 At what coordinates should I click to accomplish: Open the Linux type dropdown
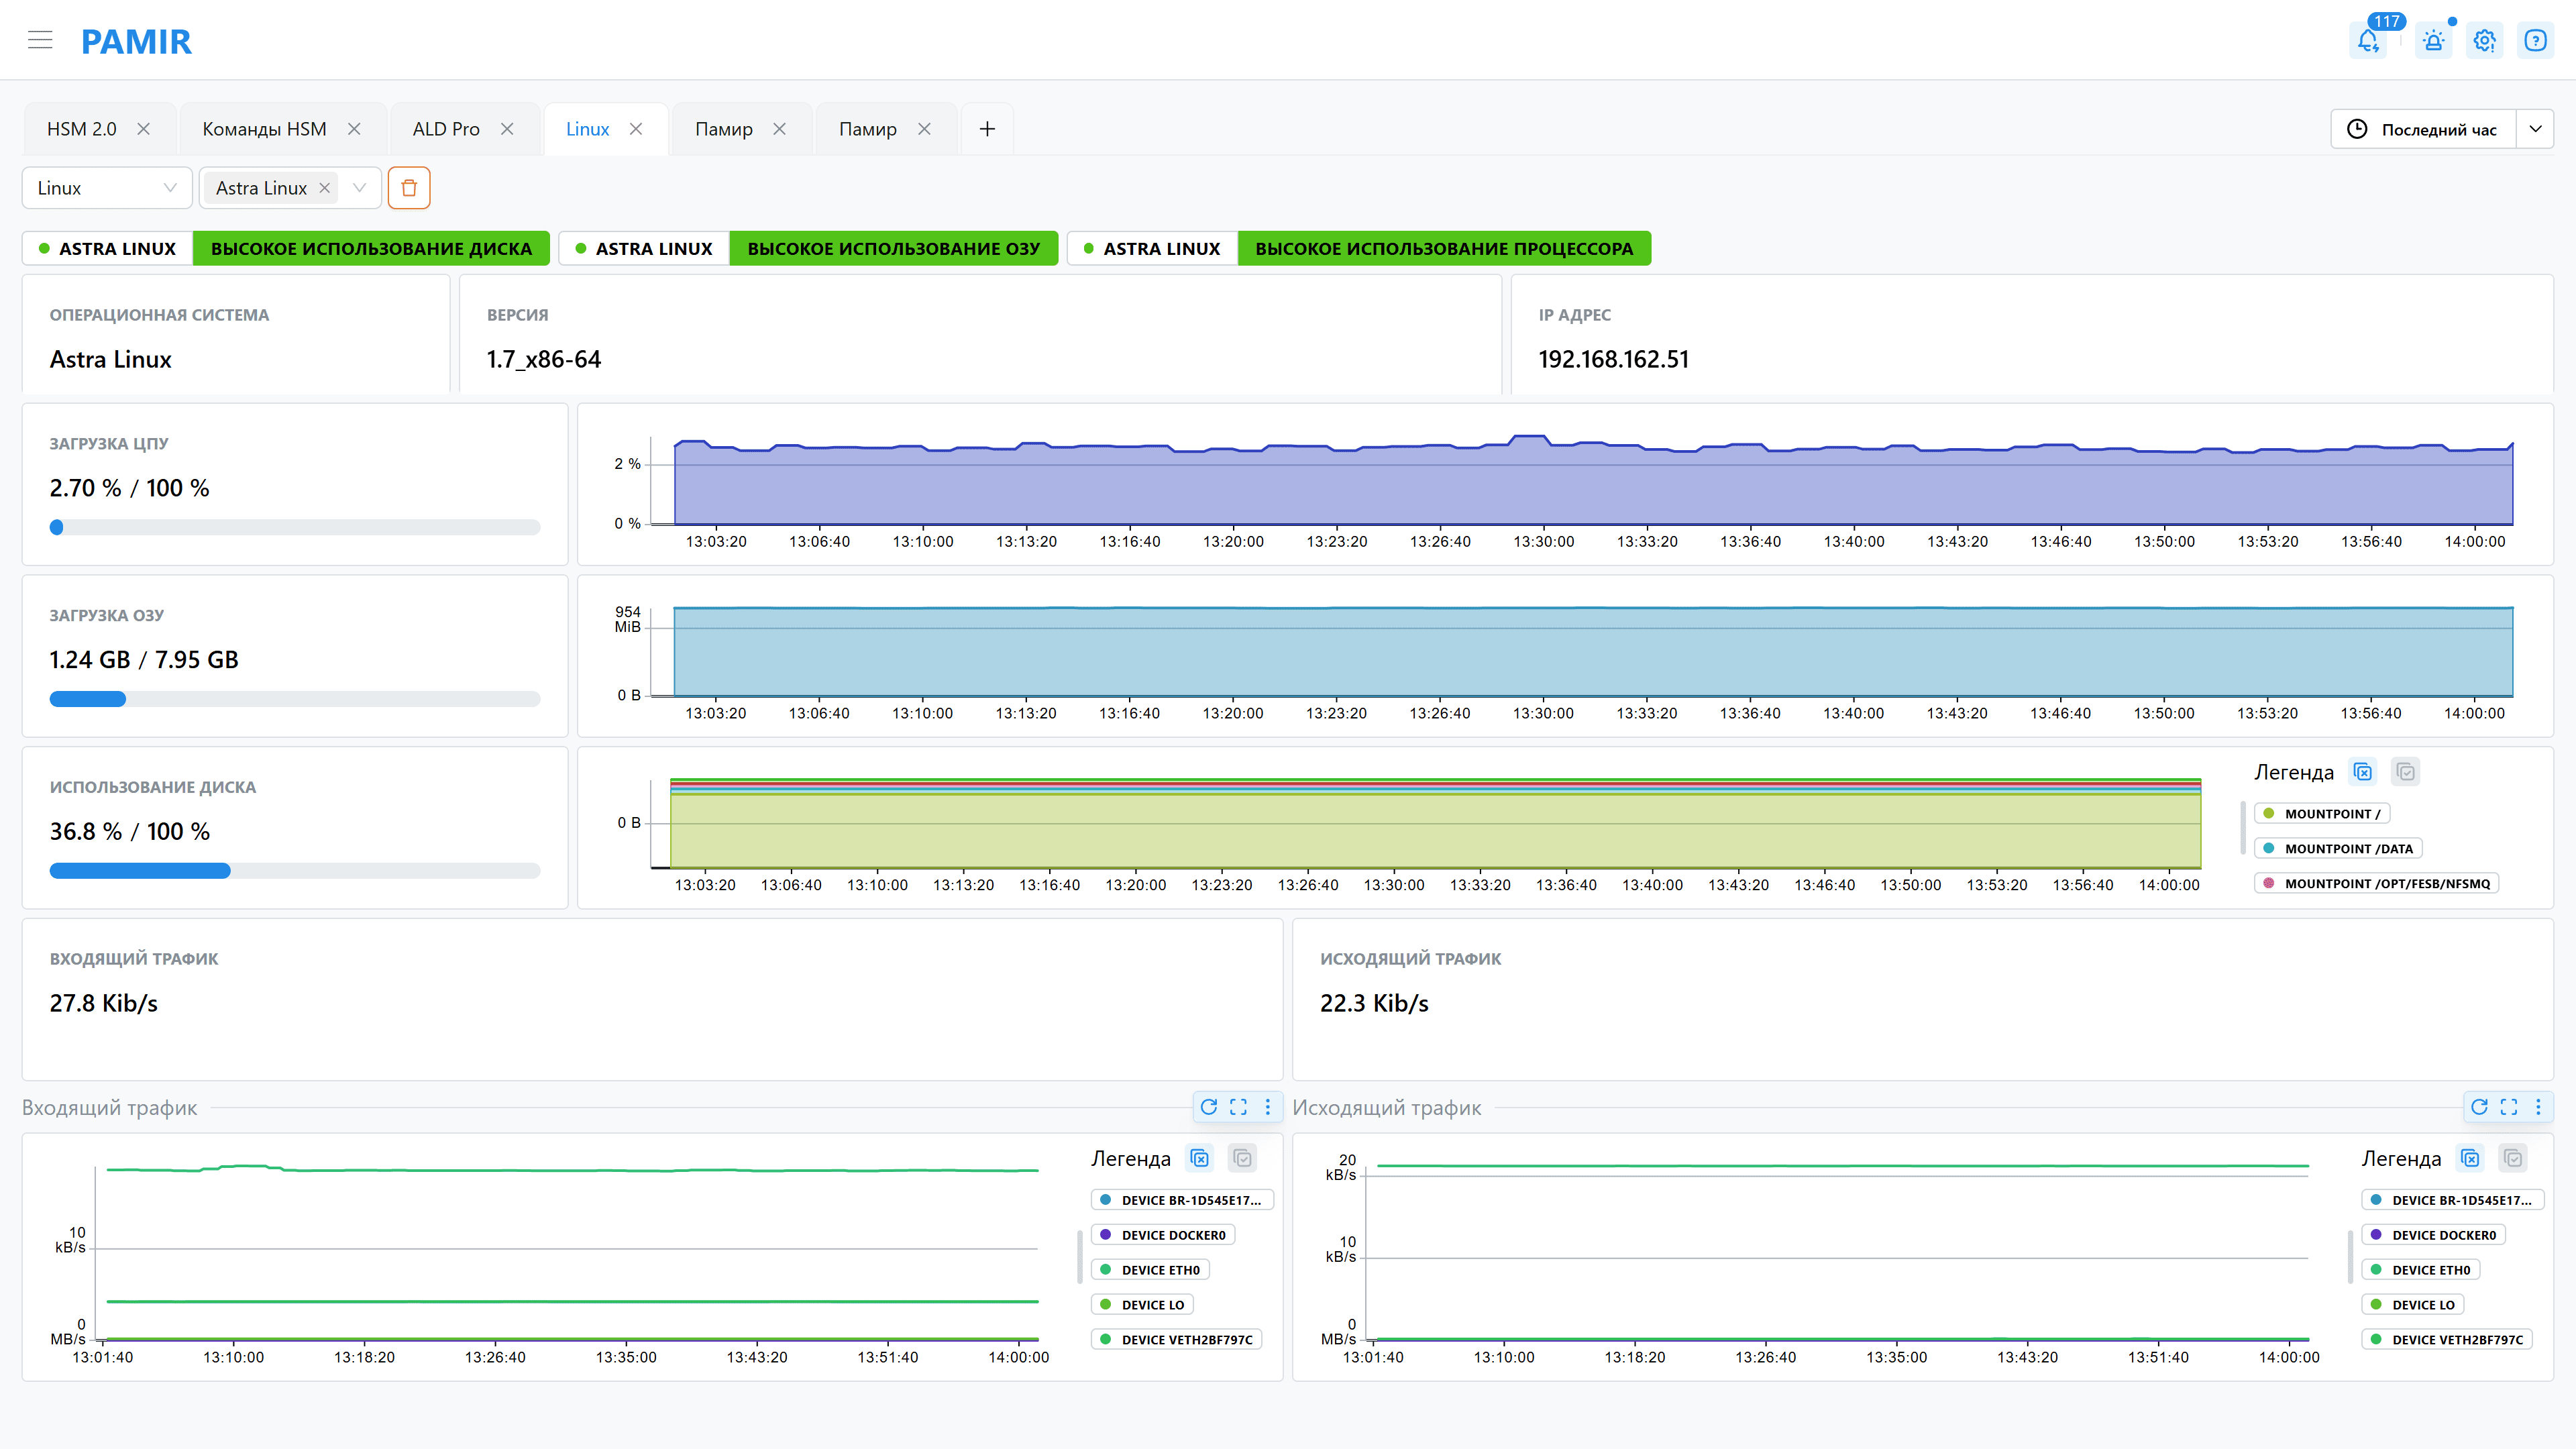(107, 188)
